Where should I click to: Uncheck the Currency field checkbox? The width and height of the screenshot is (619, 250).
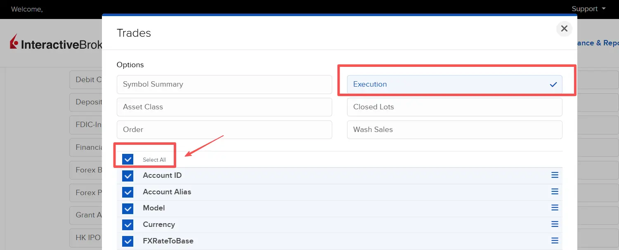click(128, 225)
